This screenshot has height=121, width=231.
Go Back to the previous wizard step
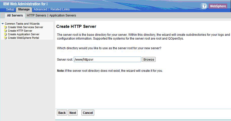coord(62,113)
